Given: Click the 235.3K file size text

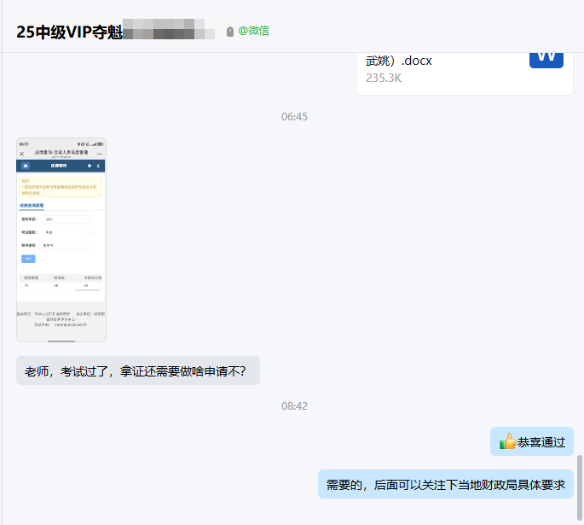Looking at the screenshot, I should point(384,78).
